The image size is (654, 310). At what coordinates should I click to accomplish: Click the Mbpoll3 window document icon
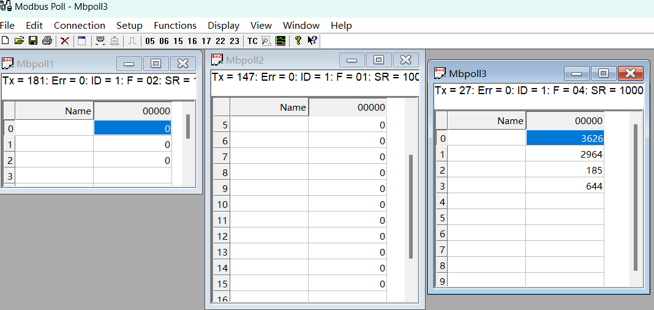click(x=440, y=73)
